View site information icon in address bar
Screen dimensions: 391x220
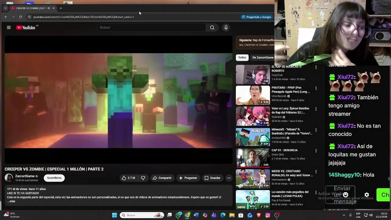pos(29,17)
